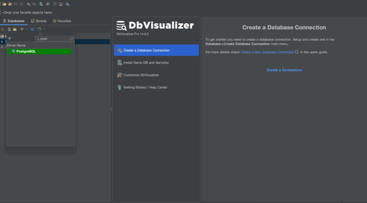This screenshot has height=203, width=367.
Task: Click the Create a Connection link
Action: 284,70
